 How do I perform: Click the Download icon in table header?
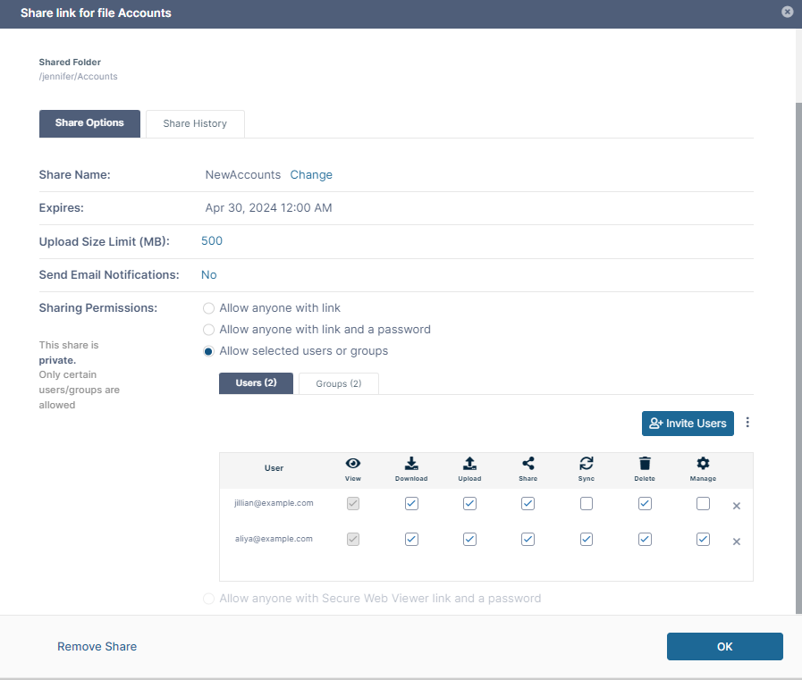coord(411,463)
